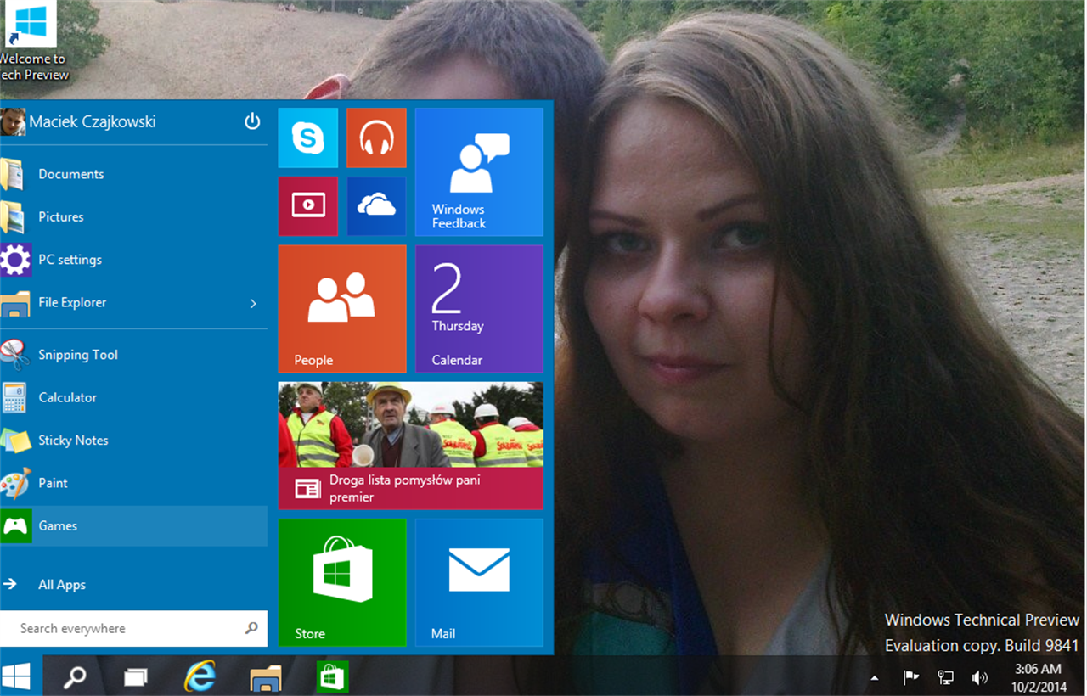Open PC settings
Screen dimensions: 1087x696
[70, 260]
